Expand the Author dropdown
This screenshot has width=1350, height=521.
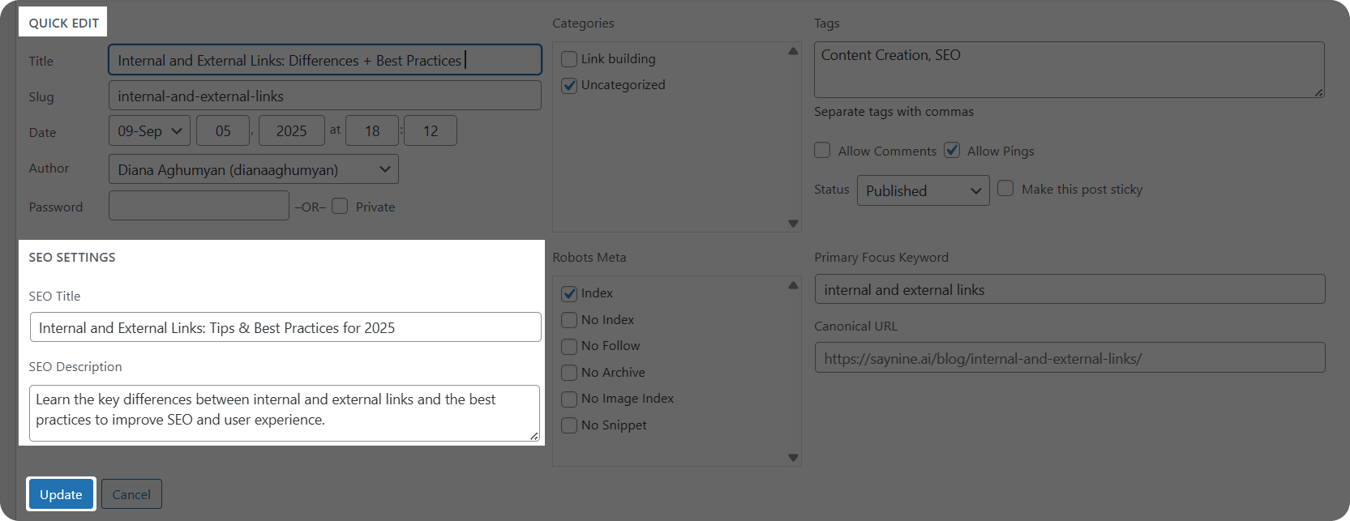tap(253, 169)
